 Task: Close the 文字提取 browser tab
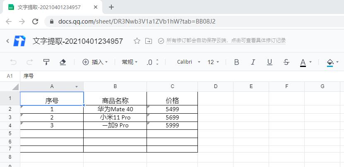tap(96, 7)
